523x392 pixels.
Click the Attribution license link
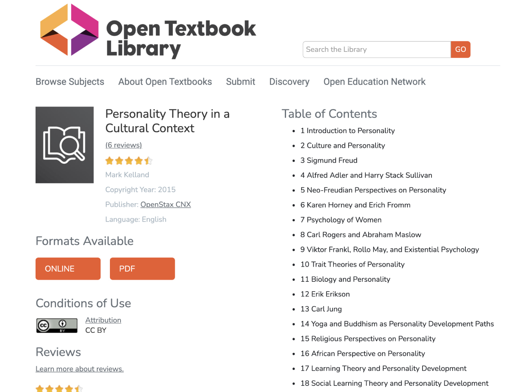click(103, 320)
